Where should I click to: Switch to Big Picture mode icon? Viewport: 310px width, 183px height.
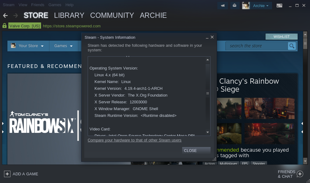click(279, 6)
